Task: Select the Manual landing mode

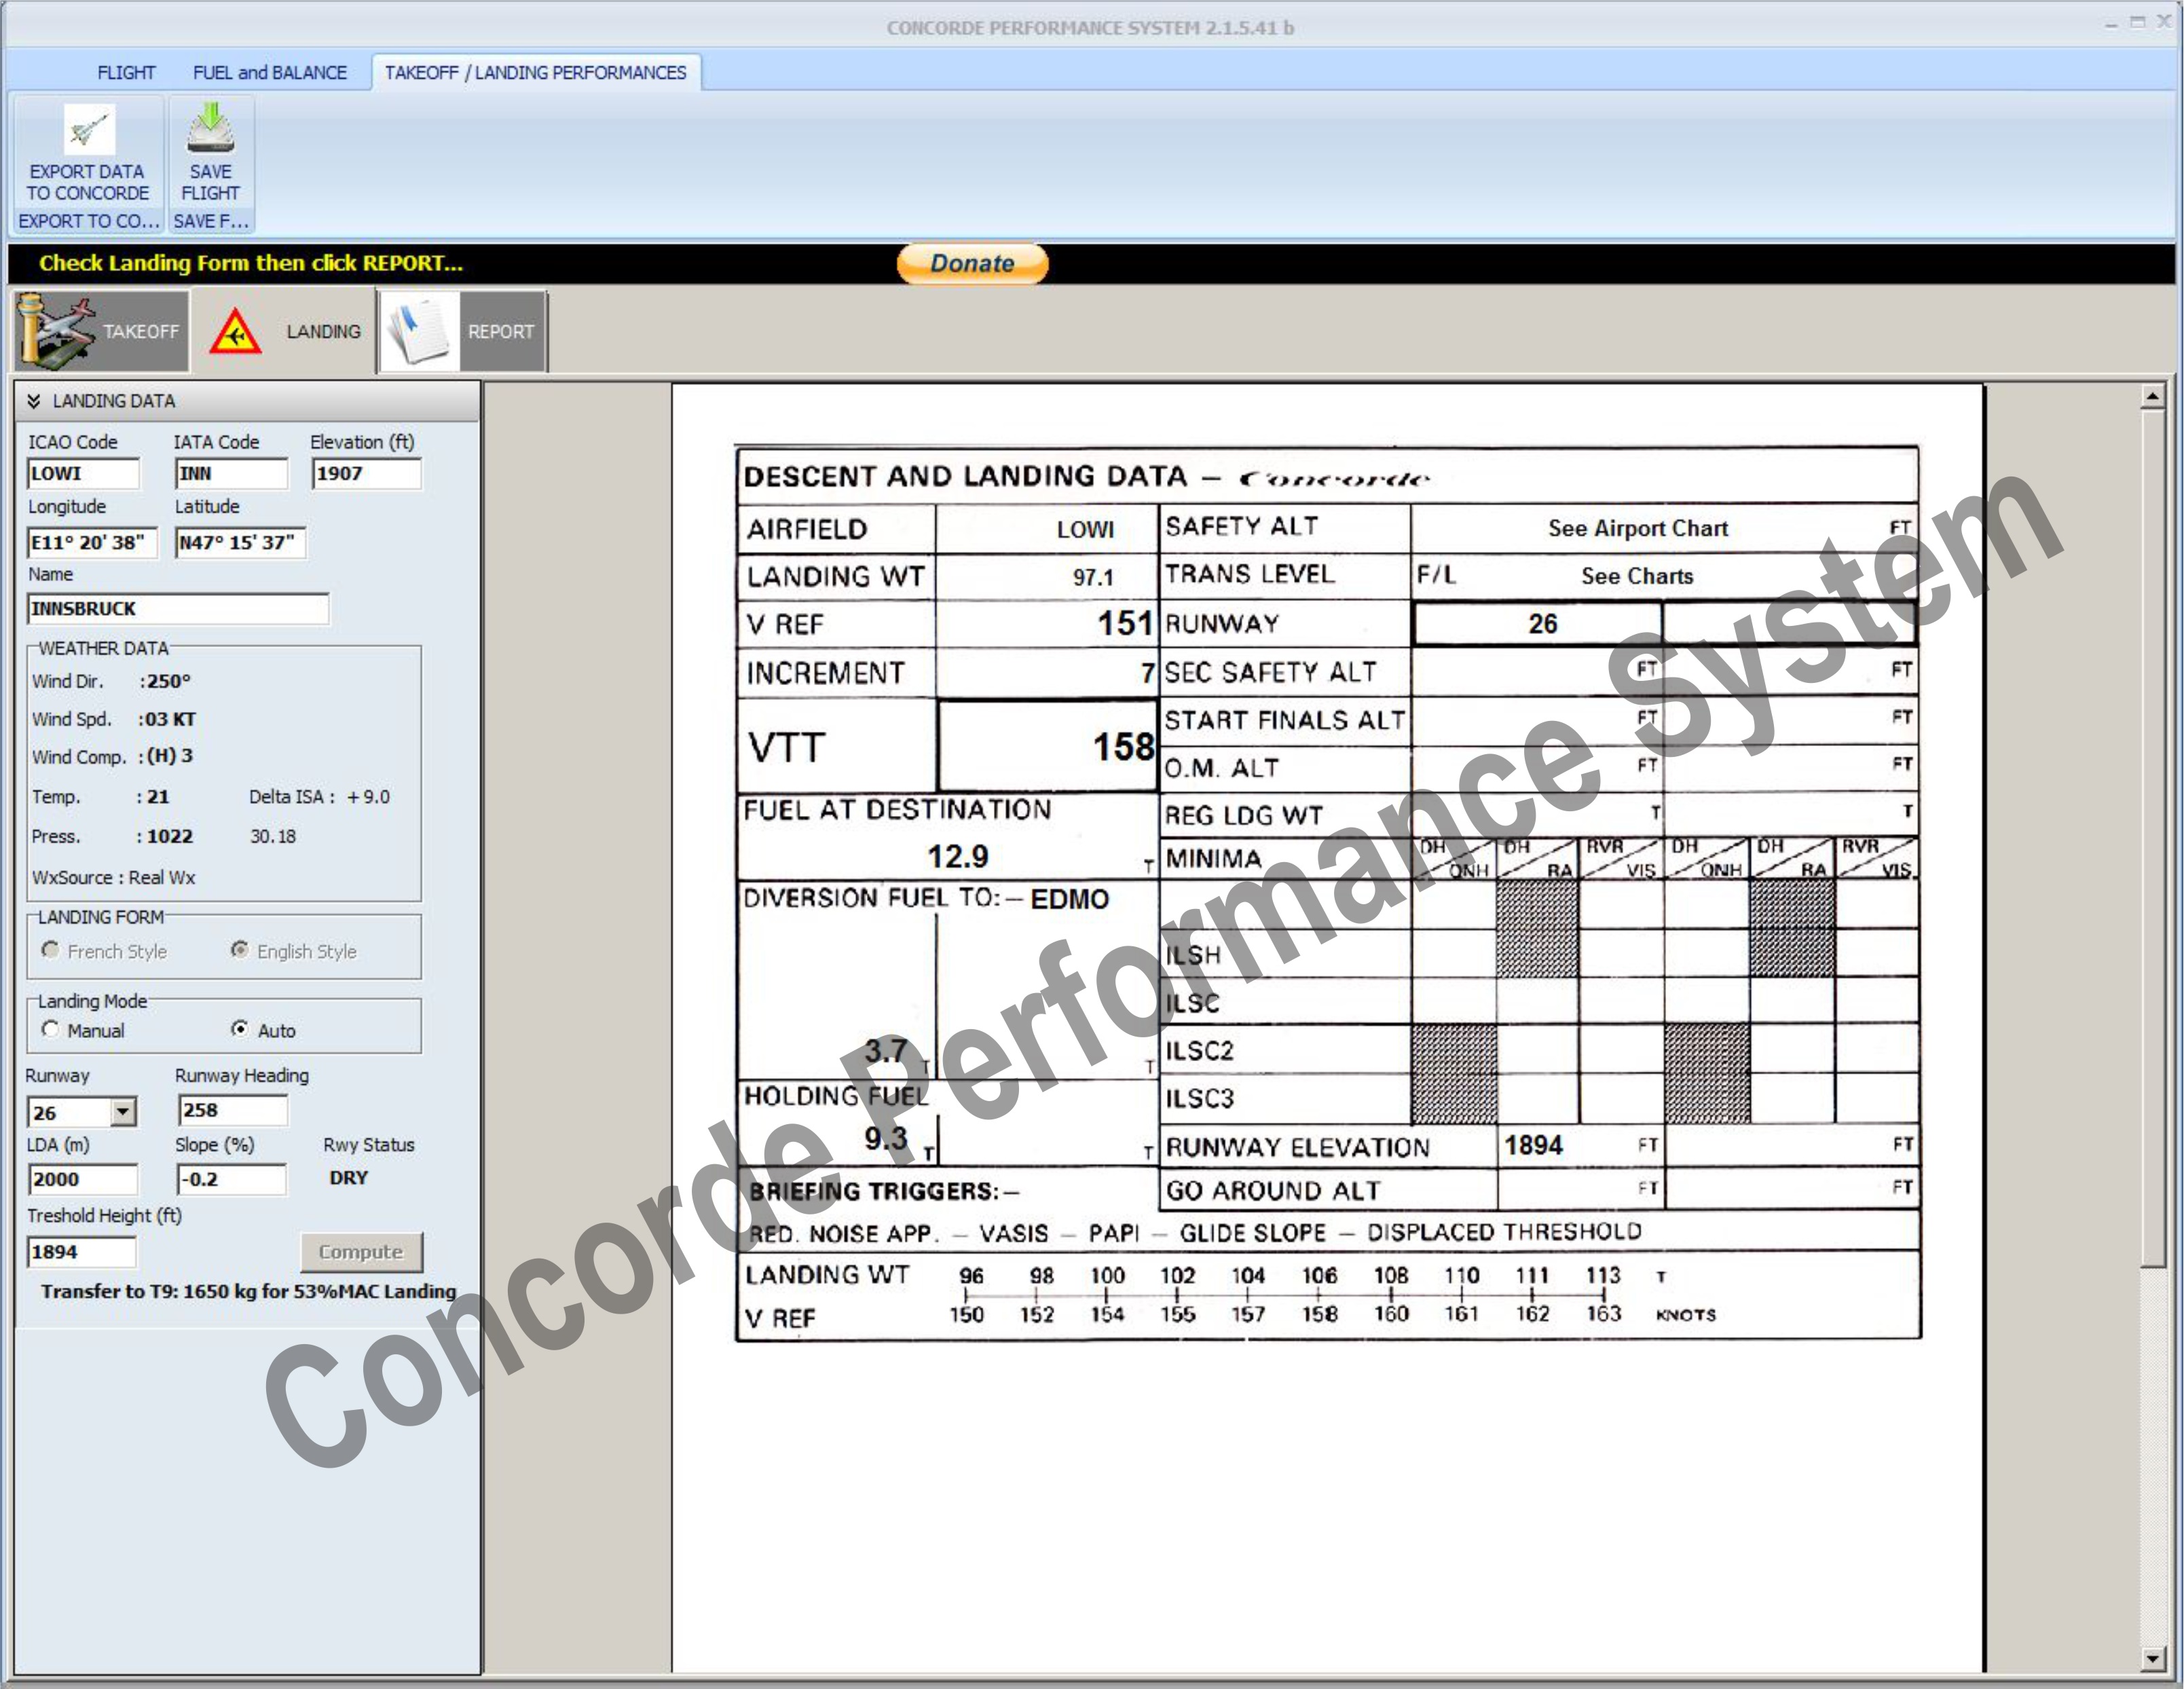Action: (51, 1029)
